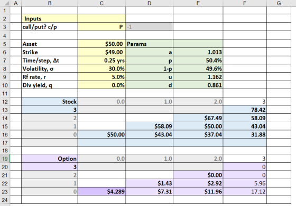Viewport: 296px width, 206px height.
Task: Select stock tree cell 31.88
Action: (x=245, y=134)
